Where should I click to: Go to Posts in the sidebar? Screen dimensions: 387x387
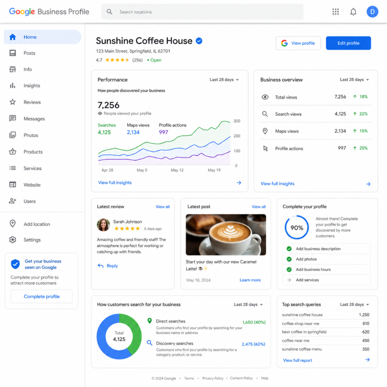coord(42,53)
